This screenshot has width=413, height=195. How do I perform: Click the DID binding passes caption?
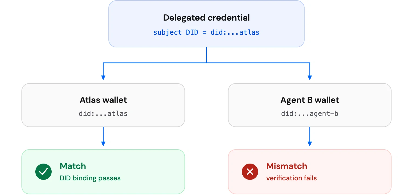pos(90,178)
